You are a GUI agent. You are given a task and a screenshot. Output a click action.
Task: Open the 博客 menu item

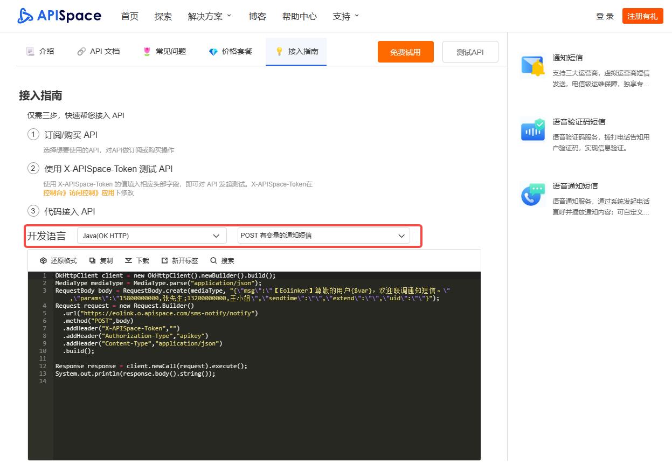[x=258, y=16]
